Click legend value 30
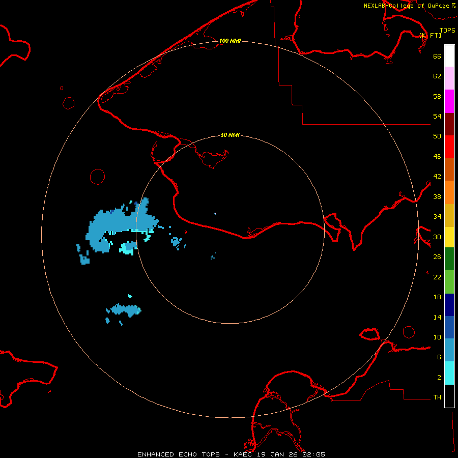The image size is (458, 458). [x=437, y=237]
